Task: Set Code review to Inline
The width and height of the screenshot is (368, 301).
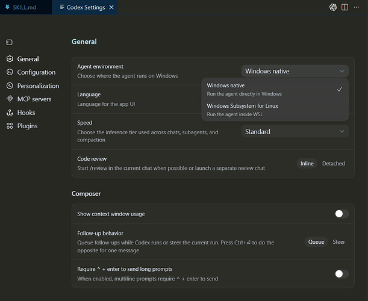Action: [x=307, y=164]
